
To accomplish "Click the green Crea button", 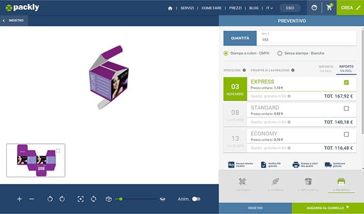I will [x=350, y=8].
